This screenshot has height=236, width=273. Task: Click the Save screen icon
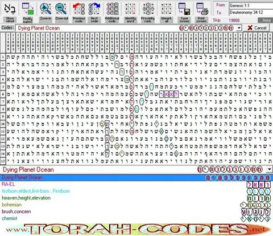[184, 9]
